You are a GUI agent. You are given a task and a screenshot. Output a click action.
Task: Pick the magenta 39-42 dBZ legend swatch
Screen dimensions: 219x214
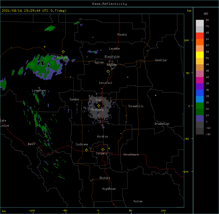coord(200,80)
